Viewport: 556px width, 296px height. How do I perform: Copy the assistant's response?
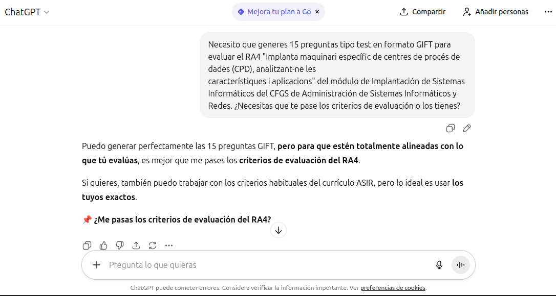[x=87, y=245]
